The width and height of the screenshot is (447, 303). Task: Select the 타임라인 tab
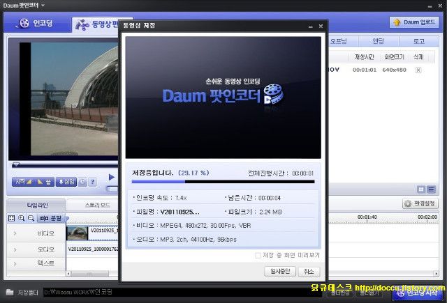(x=37, y=205)
